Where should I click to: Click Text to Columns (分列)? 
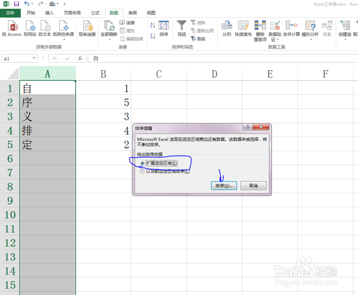tap(227, 28)
